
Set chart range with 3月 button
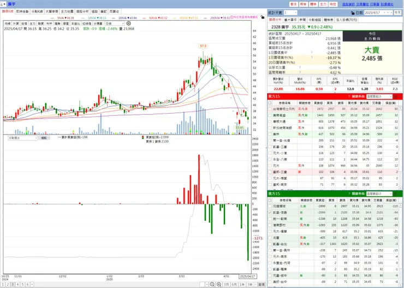point(226,284)
